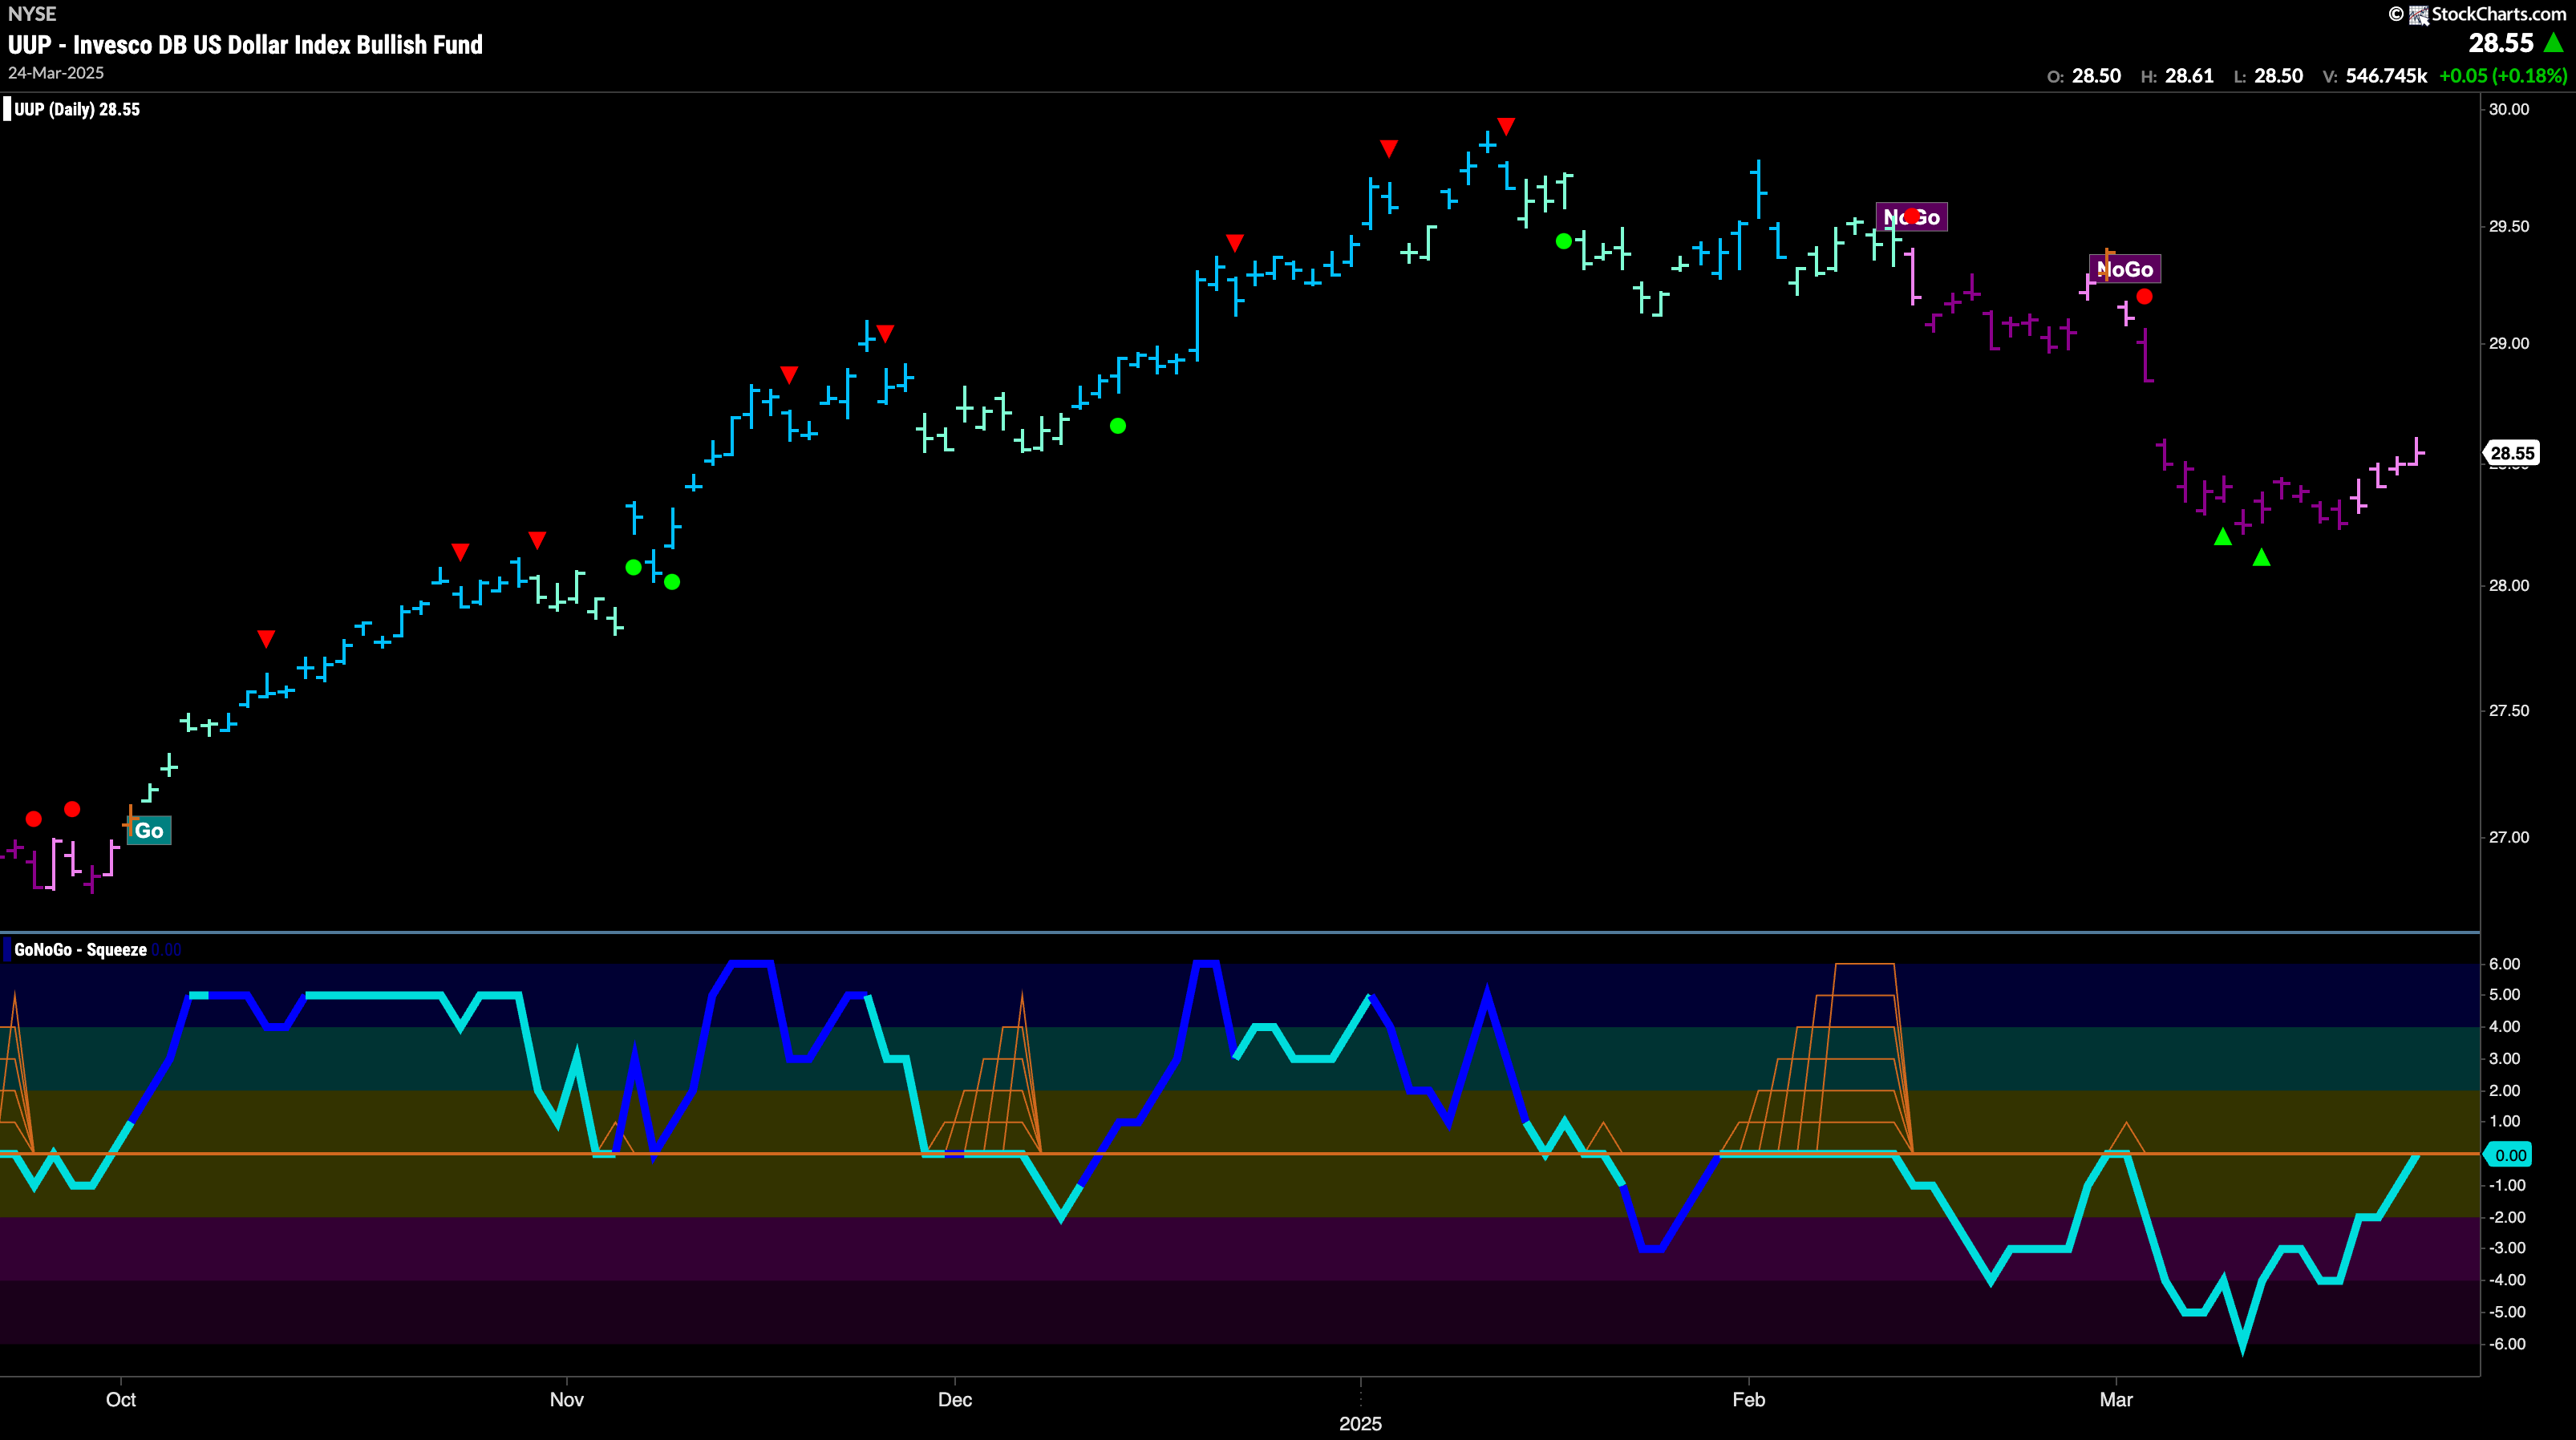Click the first red circle in late September
Viewport: 2576px width, 1440px height.
click(x=34, y=819)
